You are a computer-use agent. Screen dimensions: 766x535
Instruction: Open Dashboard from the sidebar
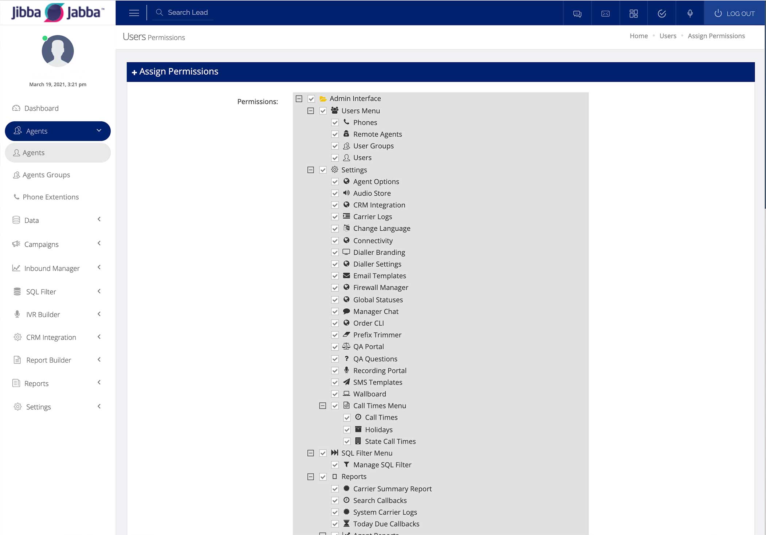(x=41, y=108)
